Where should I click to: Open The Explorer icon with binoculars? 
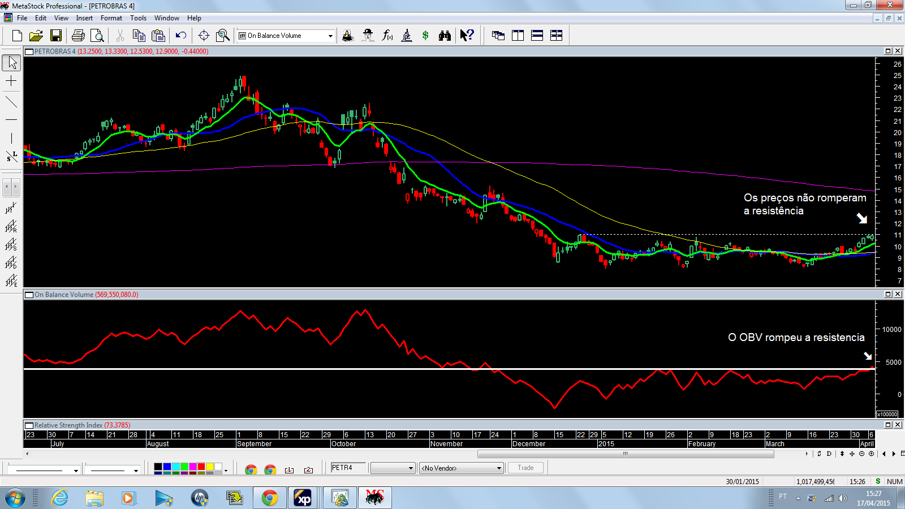point(445,36)
